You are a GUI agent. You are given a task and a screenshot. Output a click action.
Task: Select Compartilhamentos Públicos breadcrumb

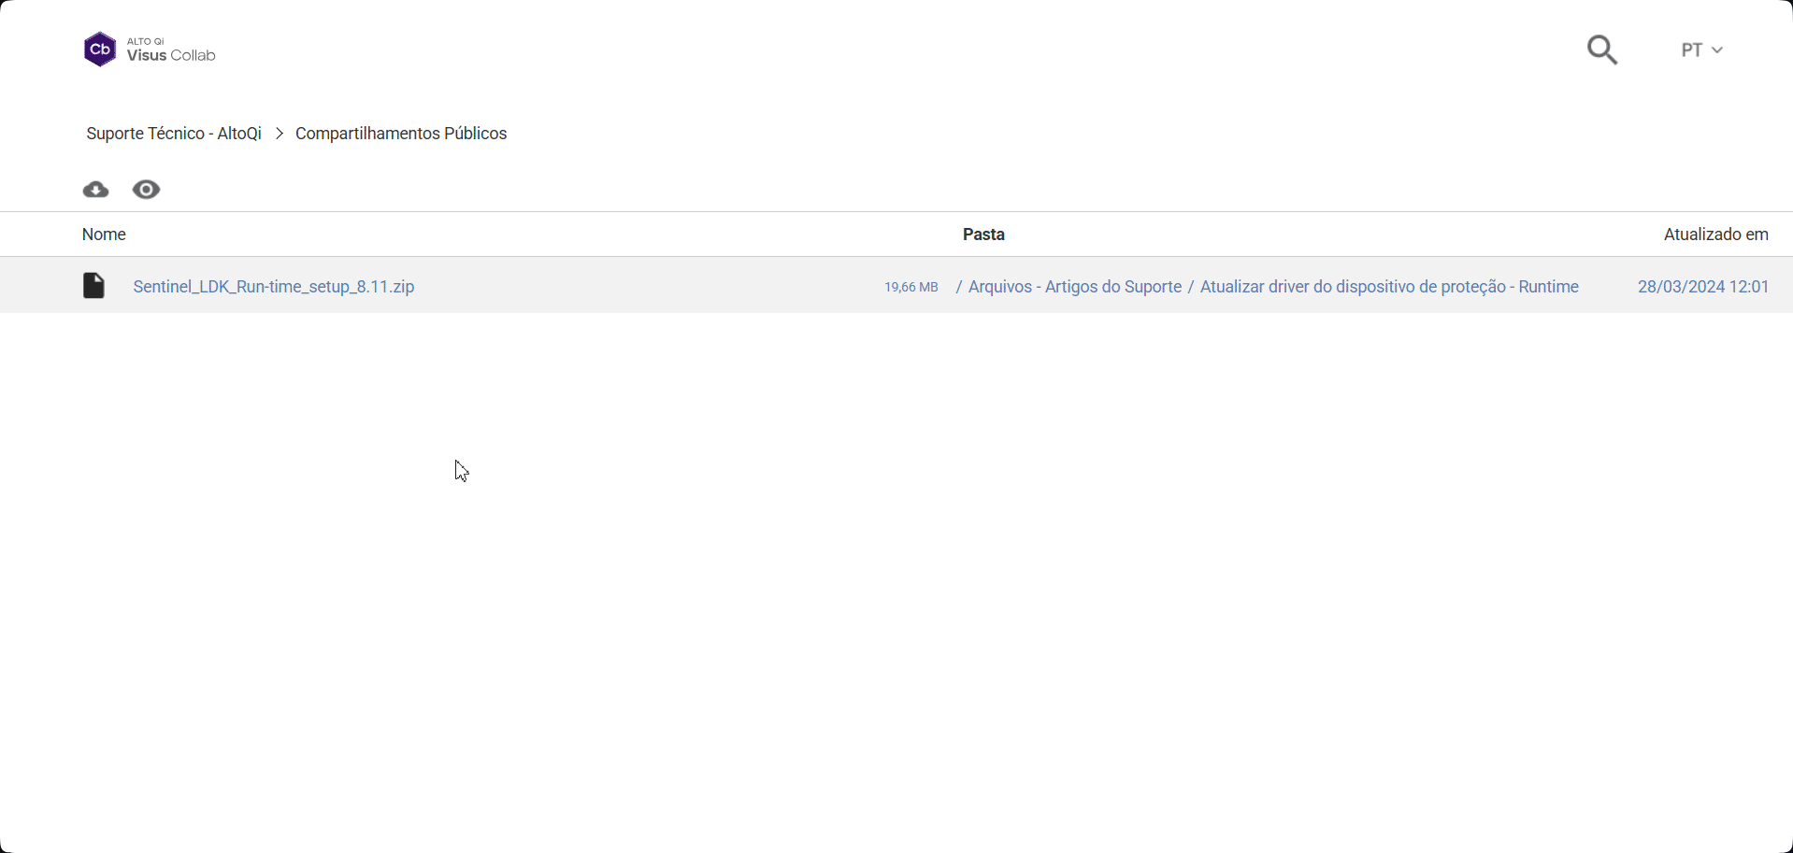point(401,134)
